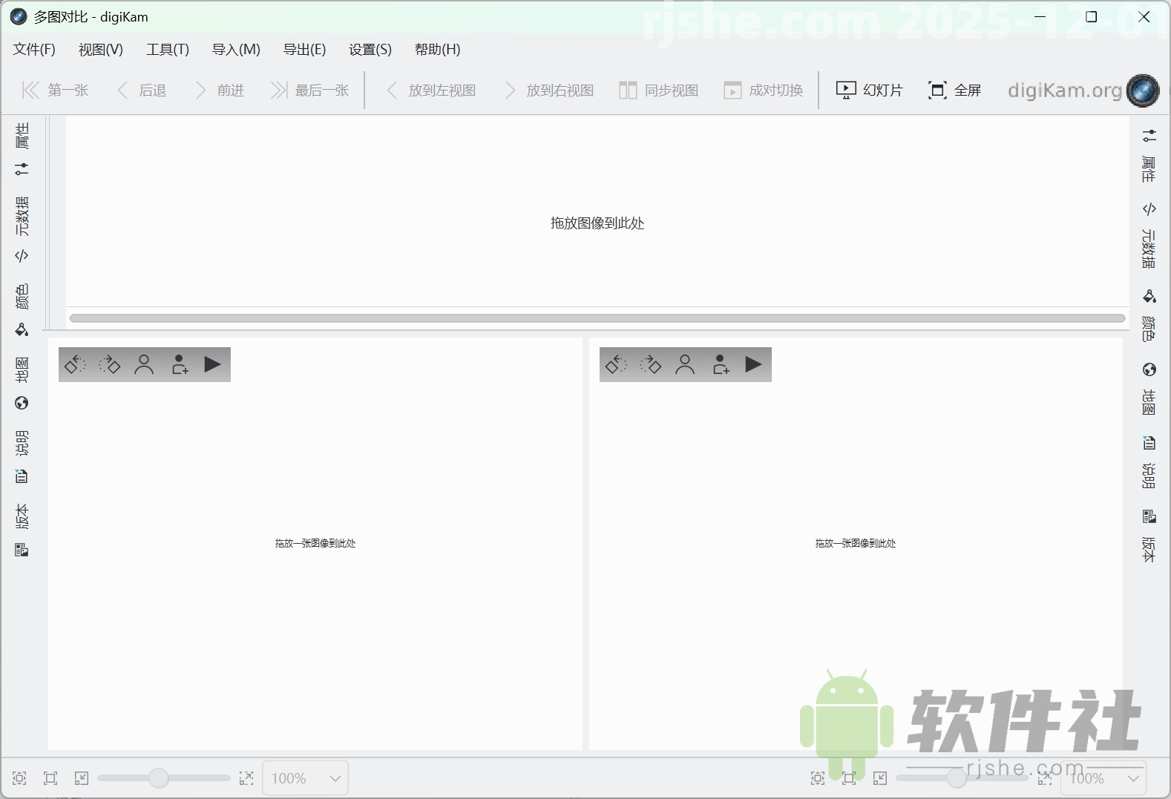Open right sidebar 版本 tab
The image size is (1171, 799).
tap(1149, 536)
